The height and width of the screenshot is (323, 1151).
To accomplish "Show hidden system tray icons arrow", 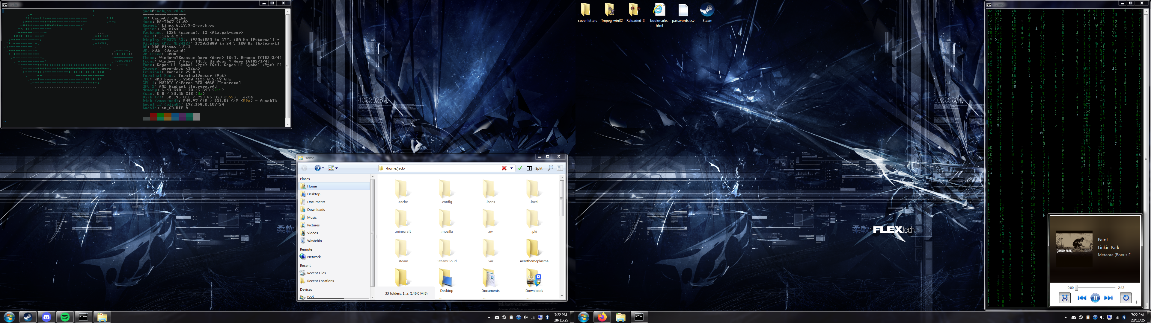I will [x=489, y=318].
